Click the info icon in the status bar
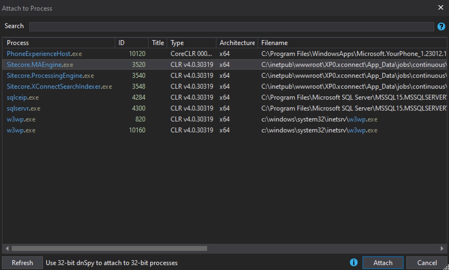Viewport: 449px width, 270px height. (x=354, y=262)
